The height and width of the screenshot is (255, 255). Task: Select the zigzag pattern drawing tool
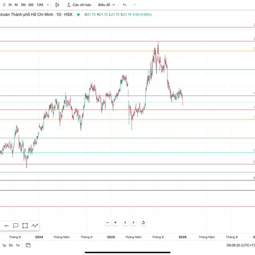(x=34, y=226)
